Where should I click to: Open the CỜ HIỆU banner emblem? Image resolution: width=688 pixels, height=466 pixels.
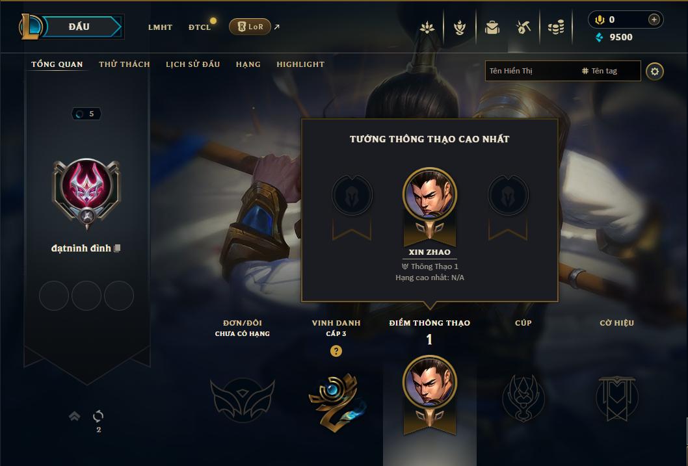coord(616,398)
